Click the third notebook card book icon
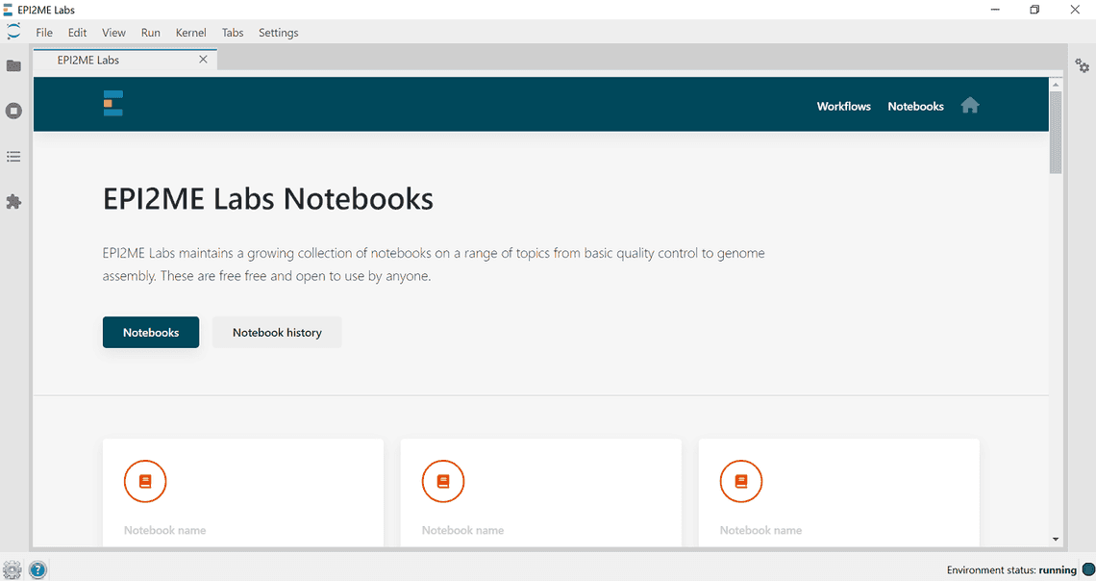The height and width of the screenshot is (581, 1096). (x=741, y=481)
